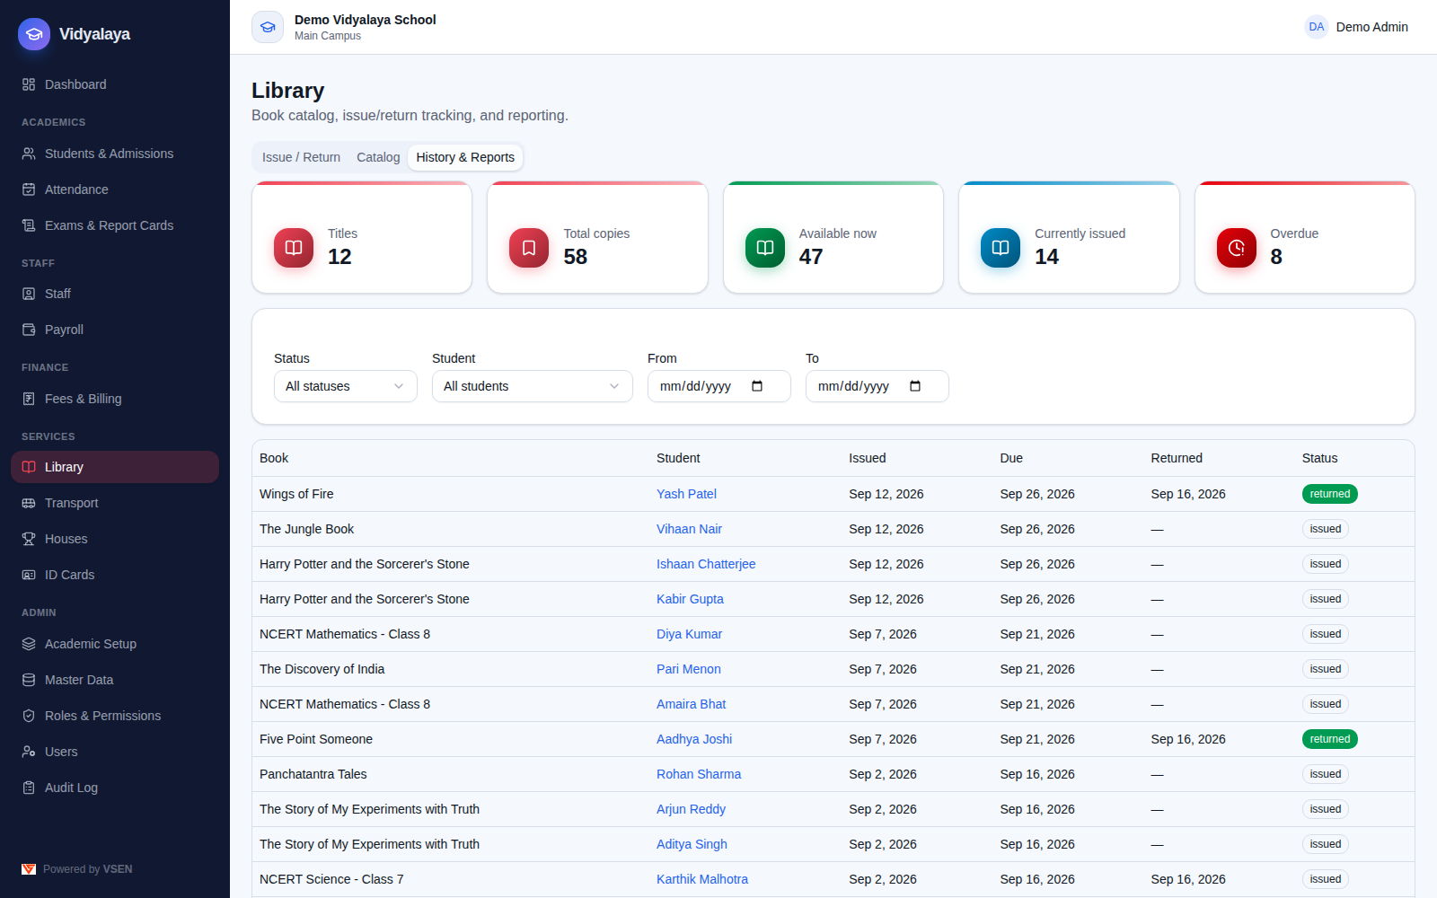Open Kabir Gupta student link
1437x898 pixels.
pos(690,599)
